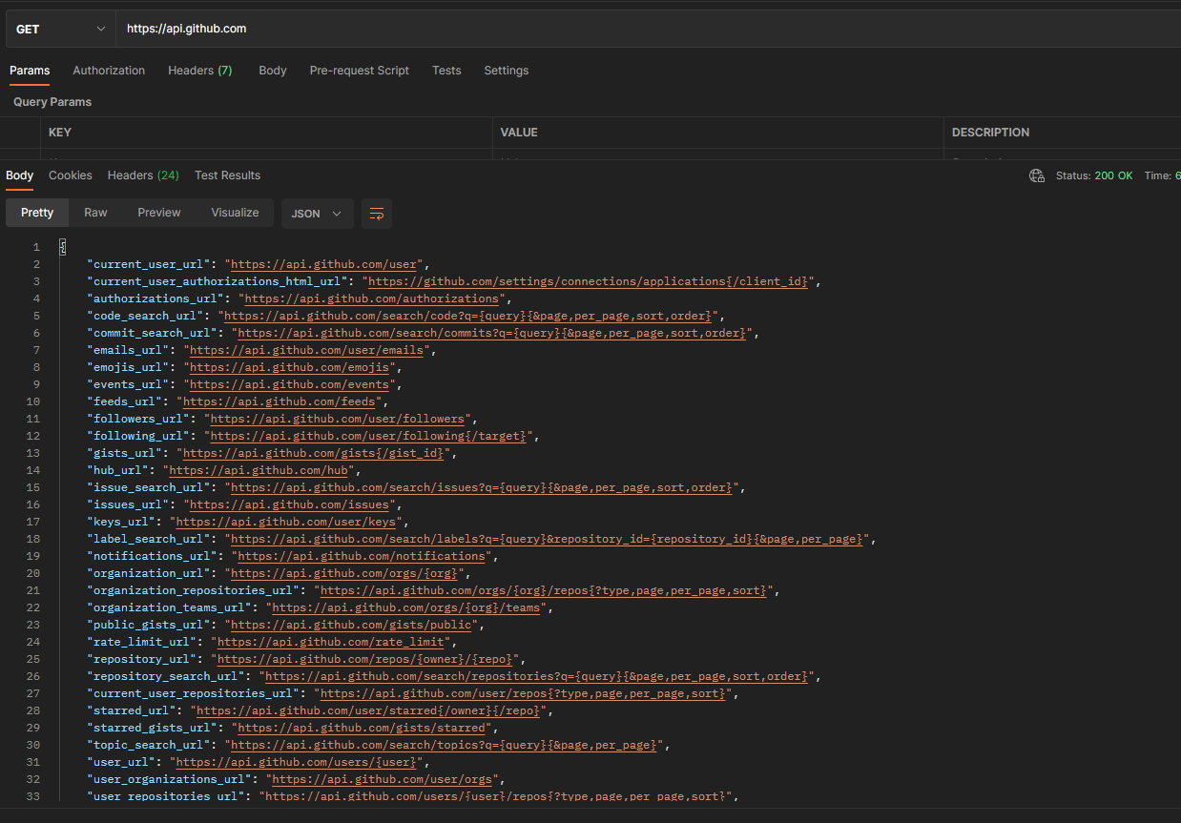This screenshot has height=823, width=1181.
Task: Open the user/followers link
Action: [x=338, y=419]
